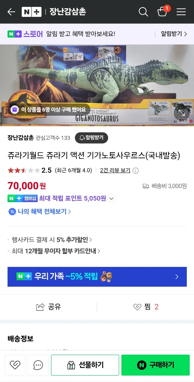Tap the N+ logo in the header
194x382 pixels.
tap(31, 12)
